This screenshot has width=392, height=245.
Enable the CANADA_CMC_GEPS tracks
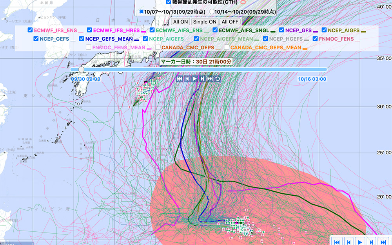click(158, 47)
